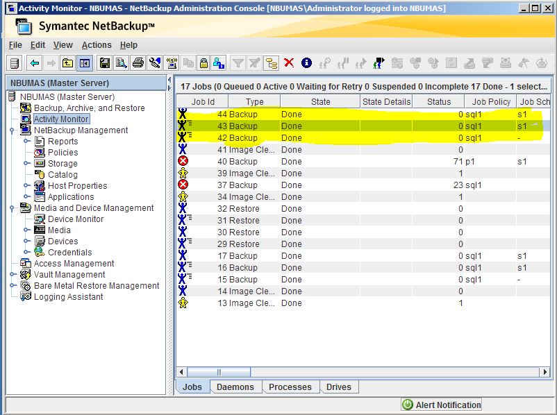Open Policies in the tree
The width and height of the screenshot is (557, 415).
click(x=63, y=152)
